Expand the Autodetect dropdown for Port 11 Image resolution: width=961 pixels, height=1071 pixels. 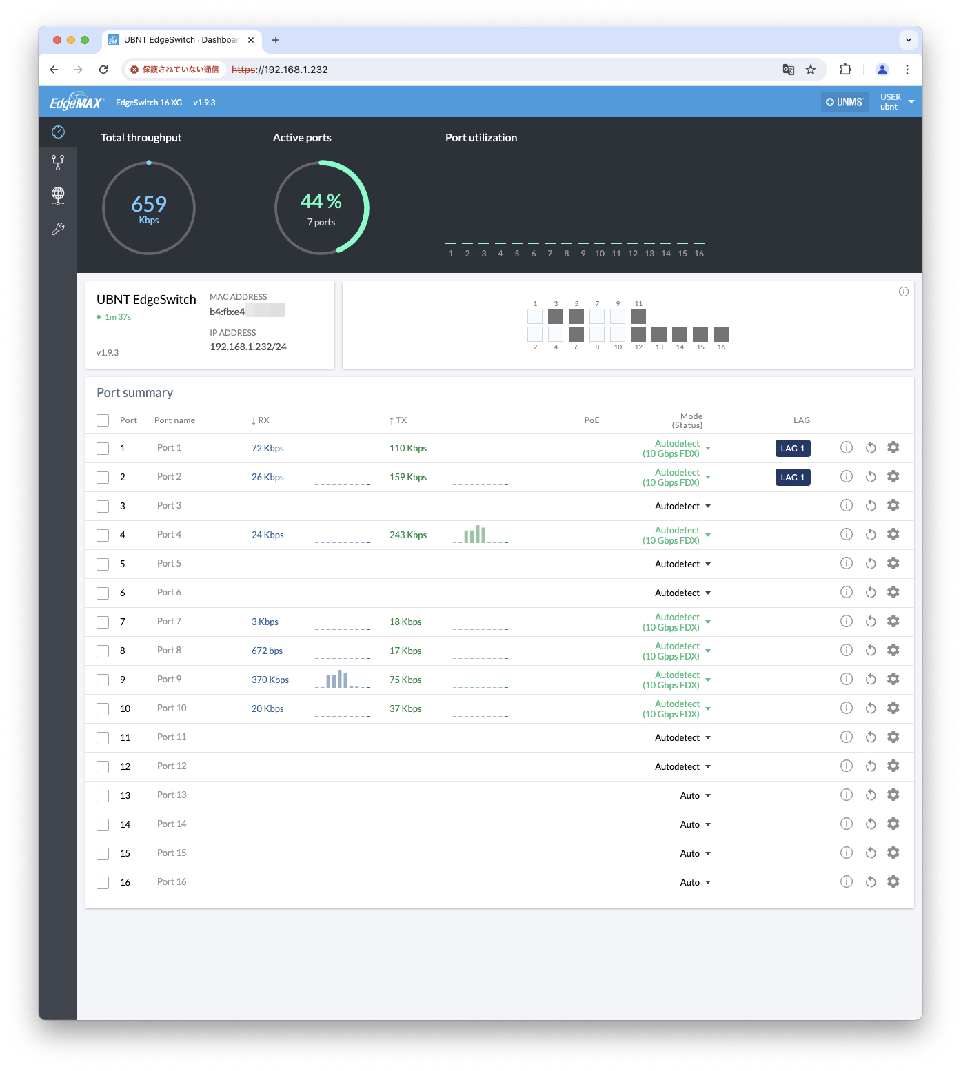pos(682,737)
